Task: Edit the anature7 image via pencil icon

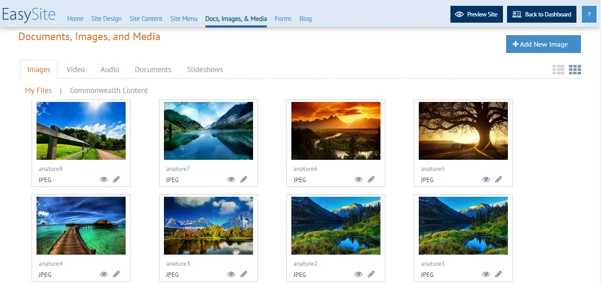Action: pos(244,179)
